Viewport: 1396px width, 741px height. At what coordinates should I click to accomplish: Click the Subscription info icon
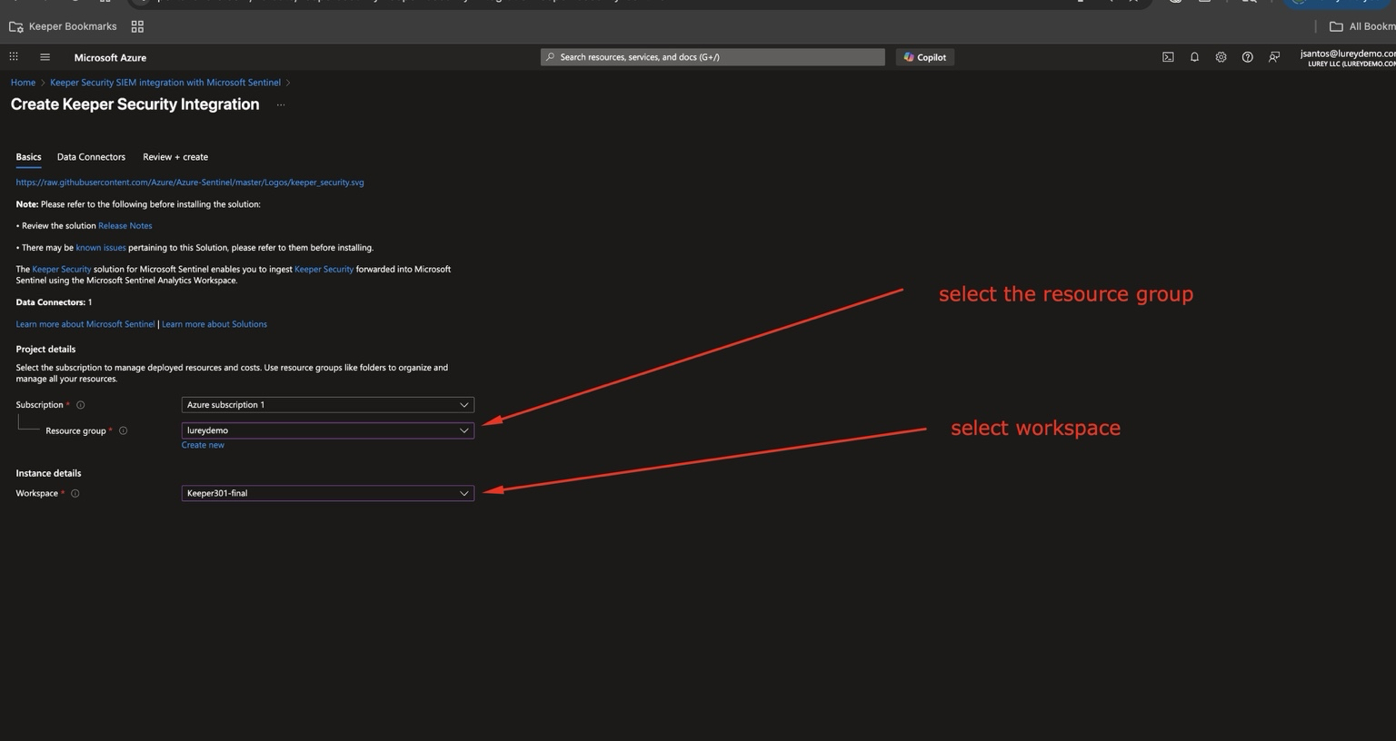pyautogui.click(x=81, y=405)
